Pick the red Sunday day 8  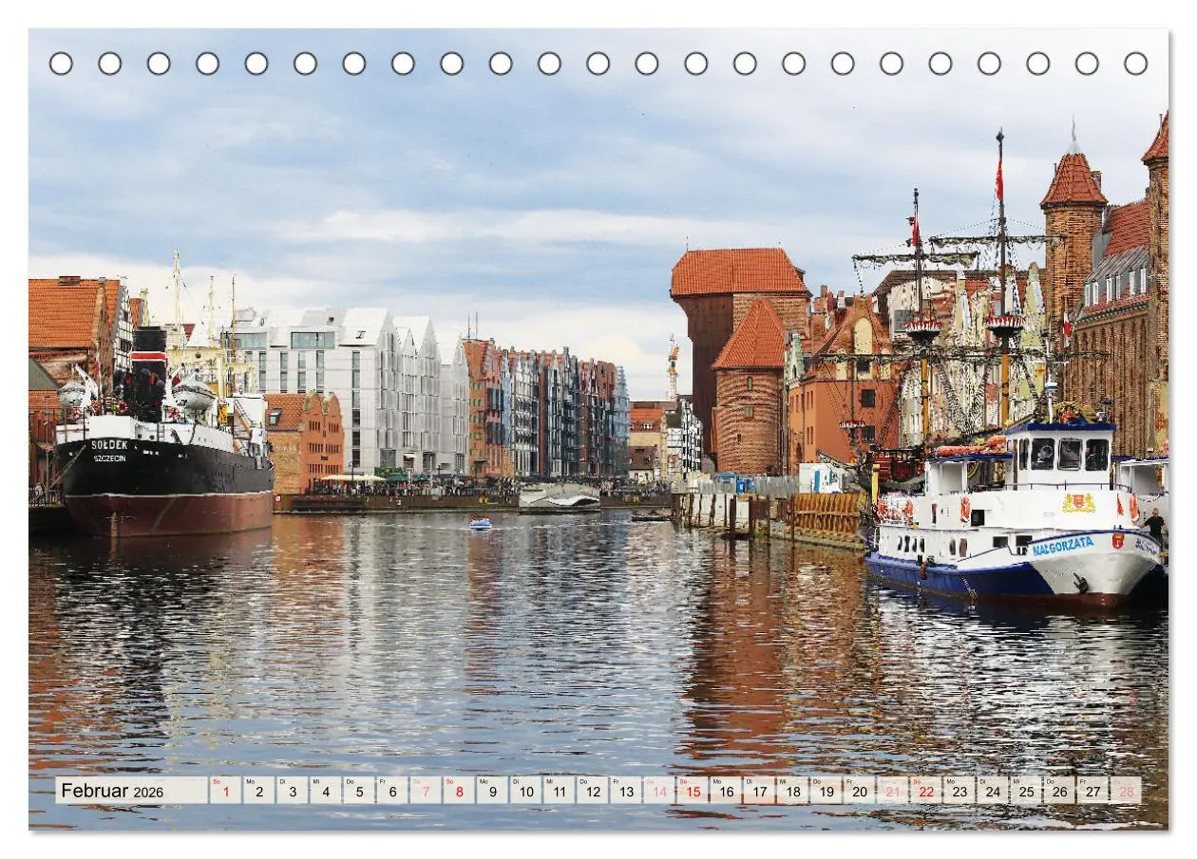click(x=459, y=791)
